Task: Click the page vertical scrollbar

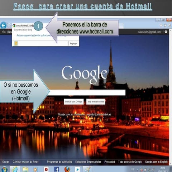Action: 171,97
